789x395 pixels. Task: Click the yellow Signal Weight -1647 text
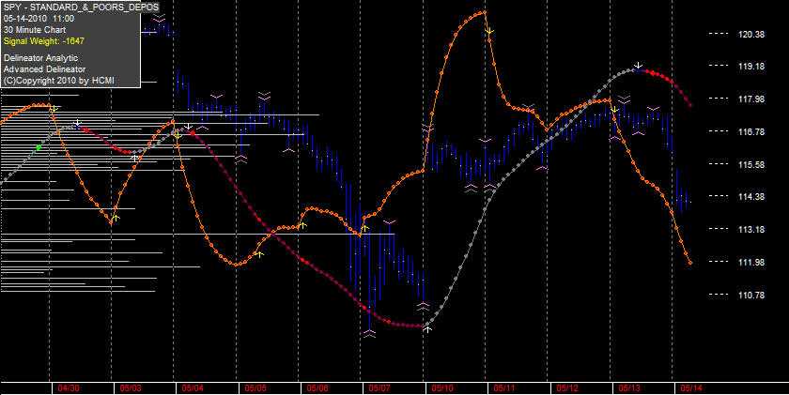[x=44, y=41]
